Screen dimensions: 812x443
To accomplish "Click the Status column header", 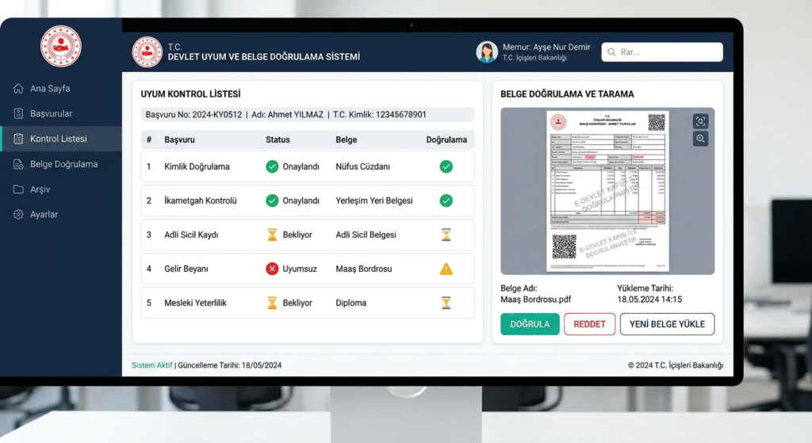I will click(278, 139).
